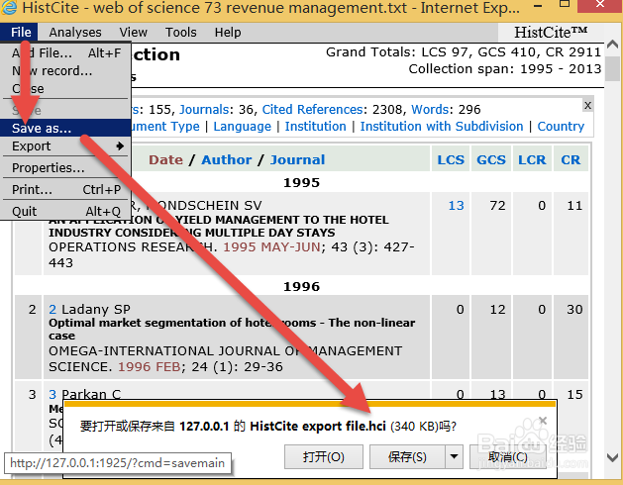Select New record... menu entry
623x485 pixels.
coord(65,70)
